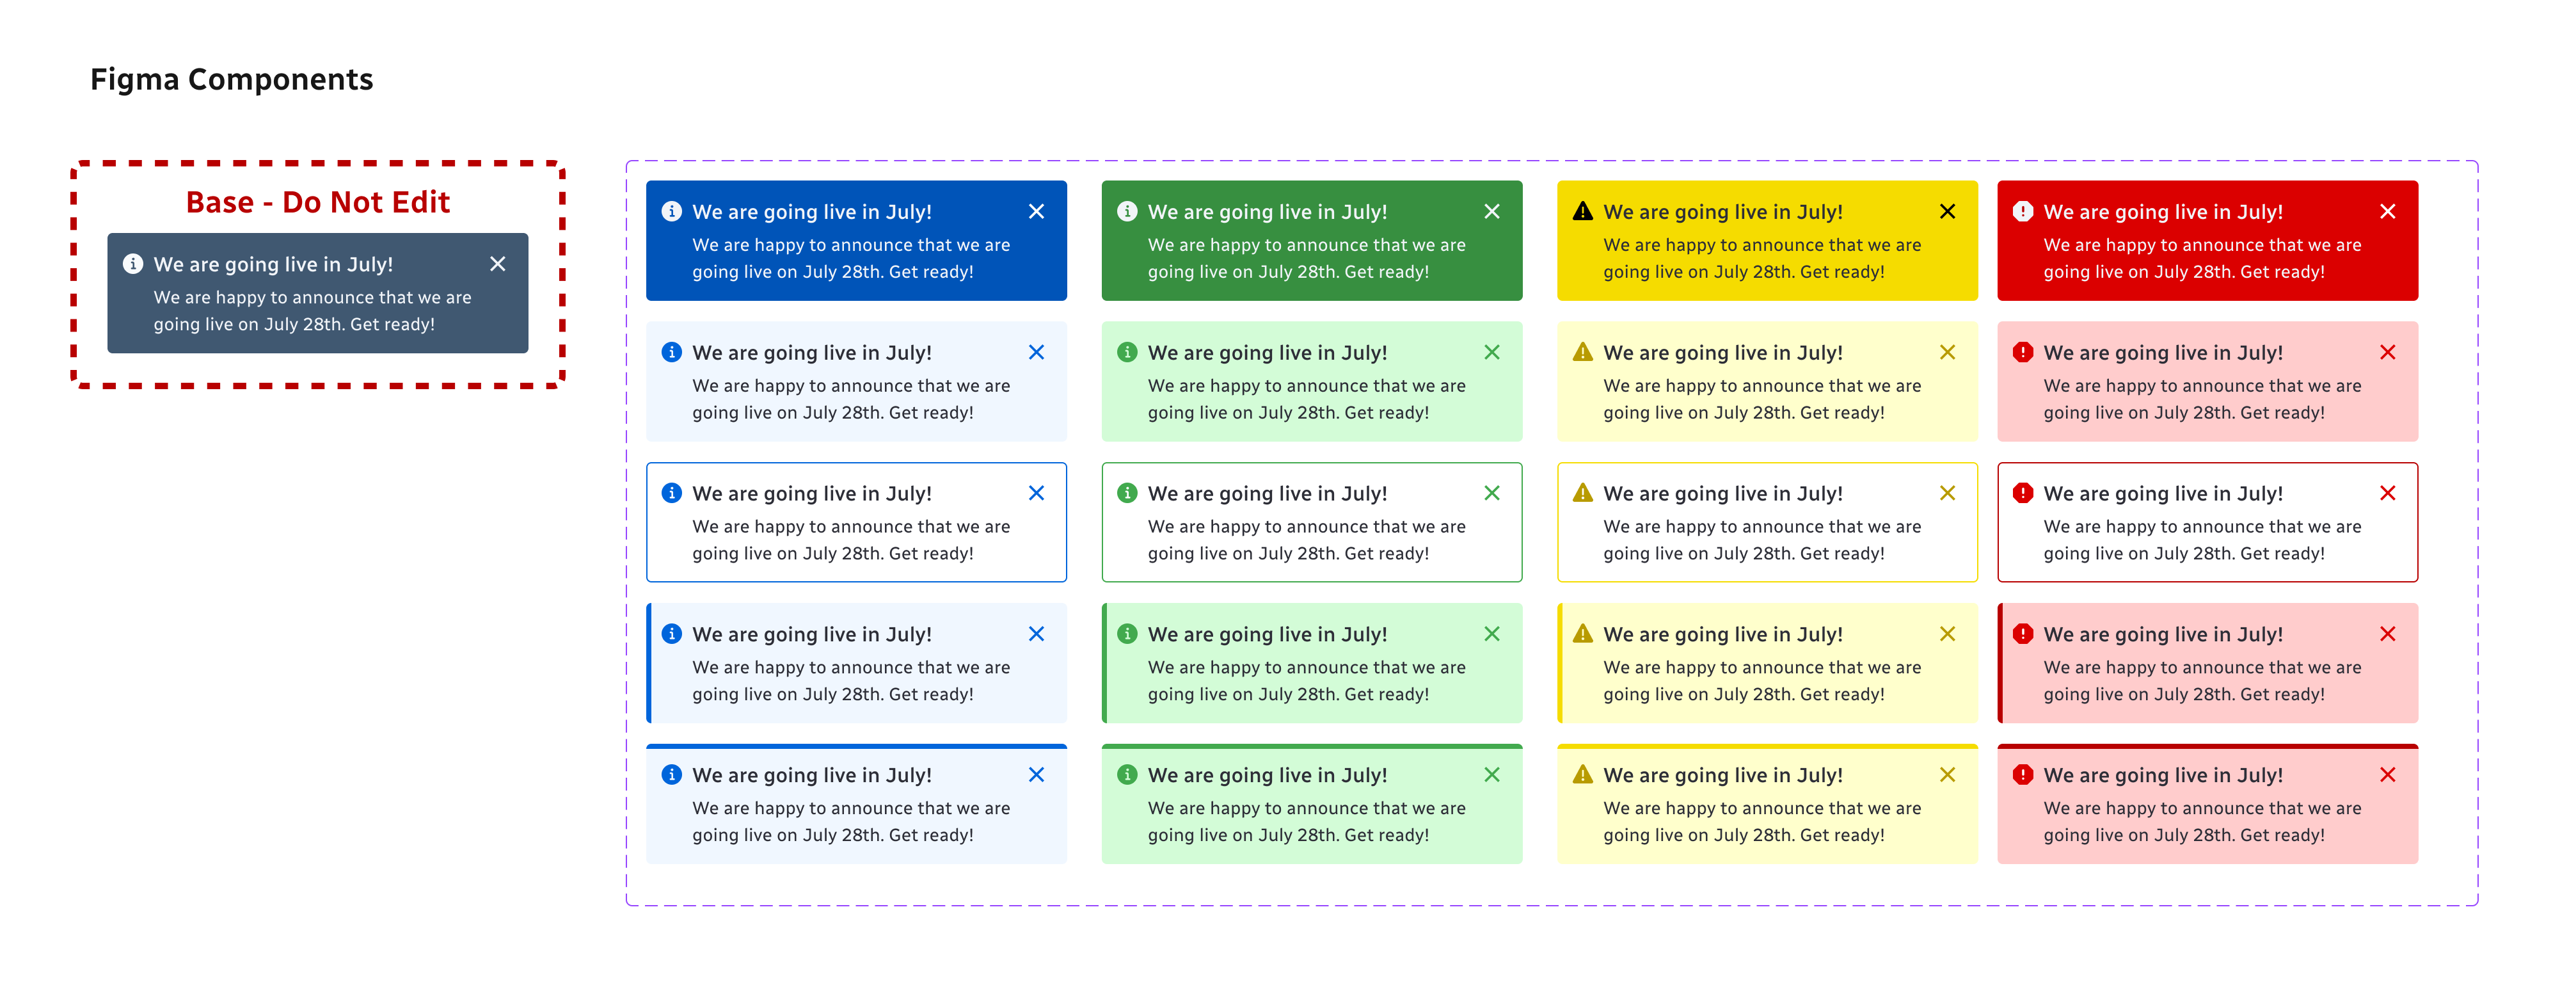Select the 'Base - Do Not Edit' label
This screenshot has height=987, width=2576.
317,202
